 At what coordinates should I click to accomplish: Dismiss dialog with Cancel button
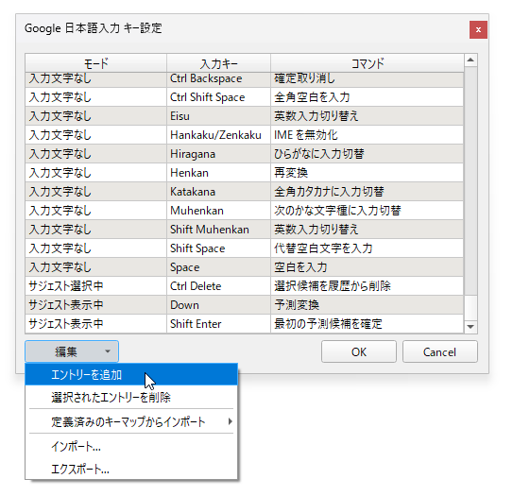(439, 351)
